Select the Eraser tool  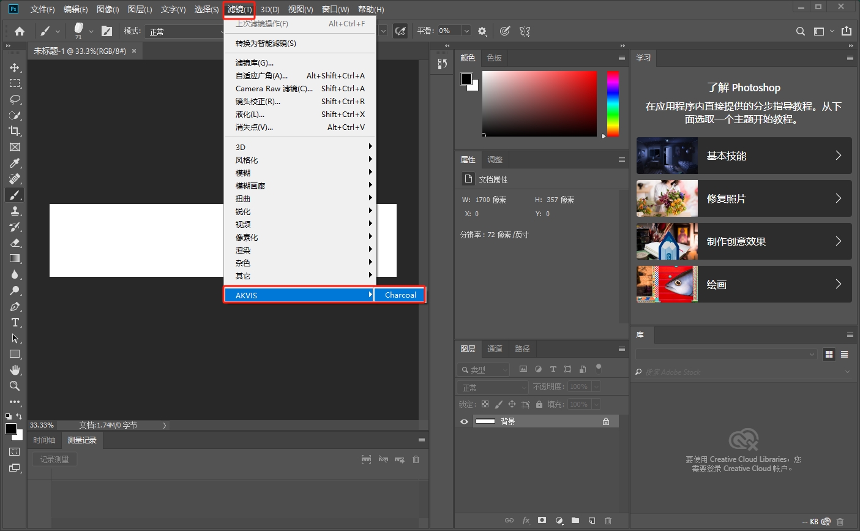pos(15,243)
